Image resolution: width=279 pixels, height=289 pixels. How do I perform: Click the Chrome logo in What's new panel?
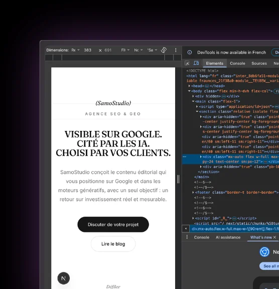(x=264, y=252)
